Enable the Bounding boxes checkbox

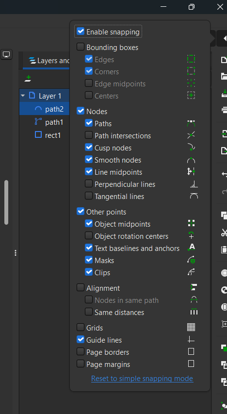tap(81, 47)
